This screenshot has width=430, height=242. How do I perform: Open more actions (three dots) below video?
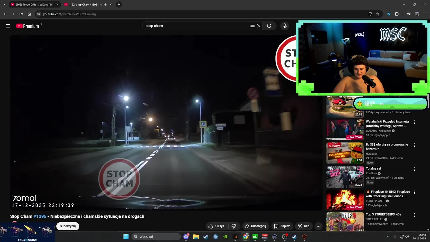(319, 226)
